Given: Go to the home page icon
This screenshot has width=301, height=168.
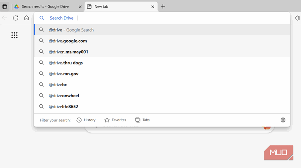Looking at the screenshot, I should click(x=26, y=18).
